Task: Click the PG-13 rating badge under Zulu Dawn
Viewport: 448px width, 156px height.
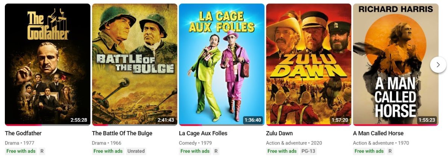Action: click(308, 151)
